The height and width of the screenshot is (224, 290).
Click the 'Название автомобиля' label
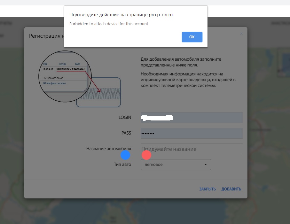[108, 149]
